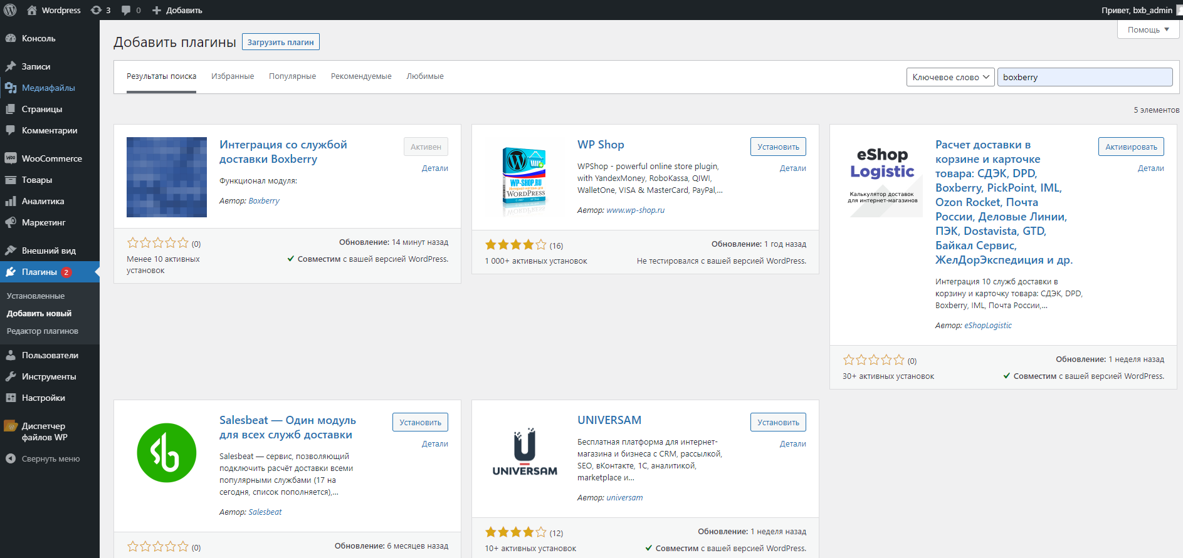
Task: Open author link Salesbeat
Action: [x=265, y=512]
